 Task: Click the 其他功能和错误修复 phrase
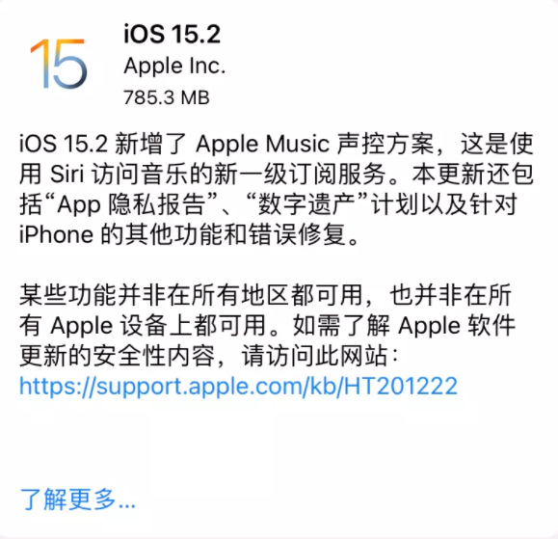pyautogui.click(x=235, y=235)
